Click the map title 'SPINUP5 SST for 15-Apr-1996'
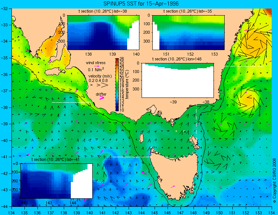The image size is (278, 215). (141, 4)
